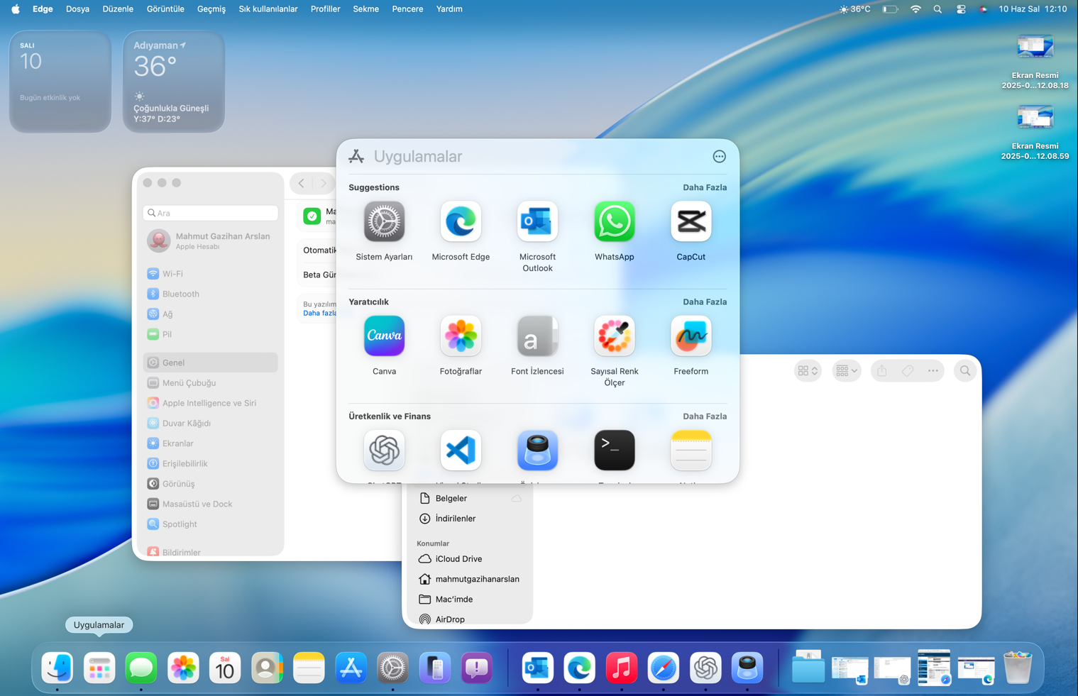Click the Finder tag toolbar button

908,370
